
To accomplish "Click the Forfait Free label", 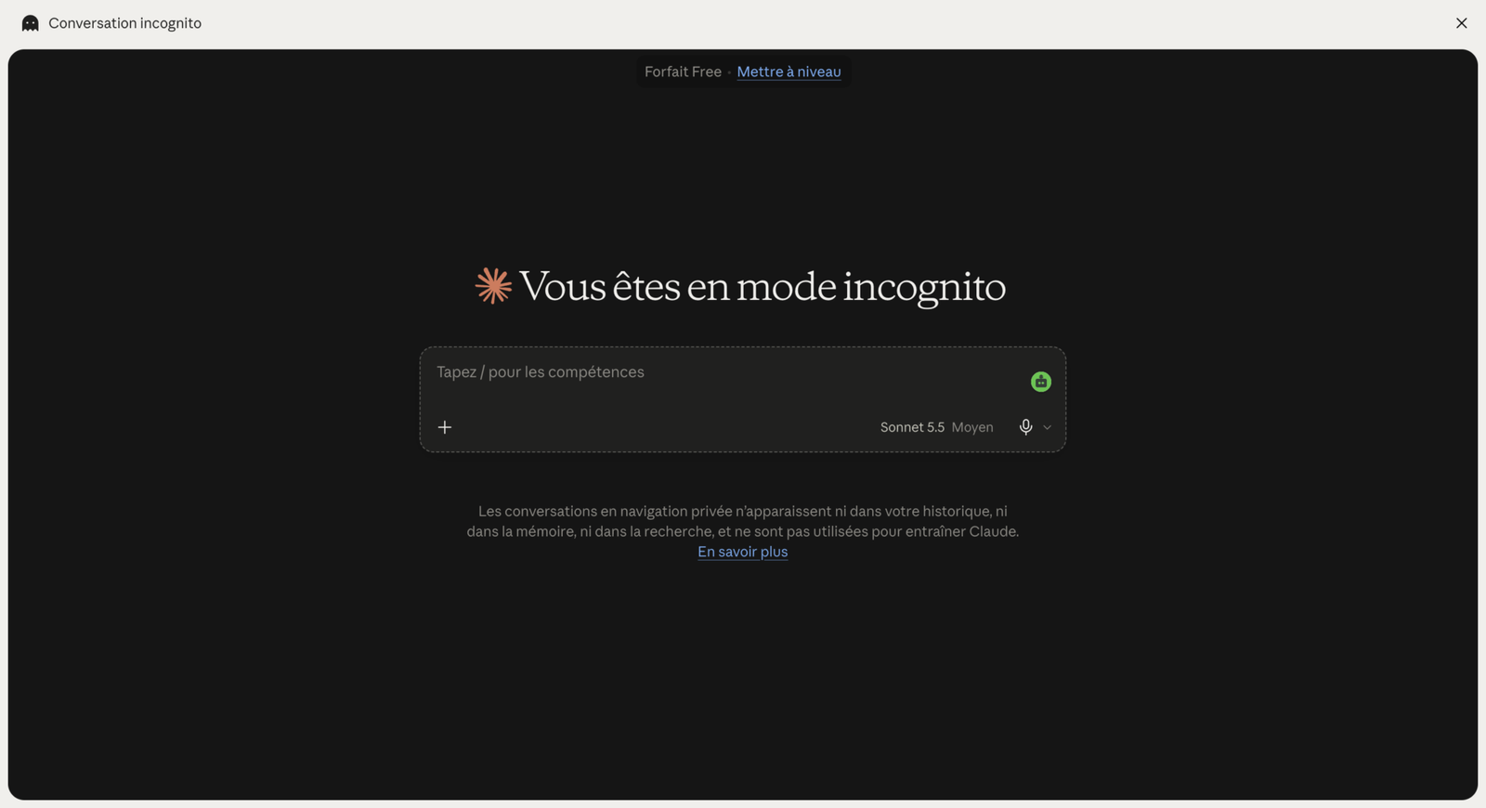I will [x=683, y=72].
